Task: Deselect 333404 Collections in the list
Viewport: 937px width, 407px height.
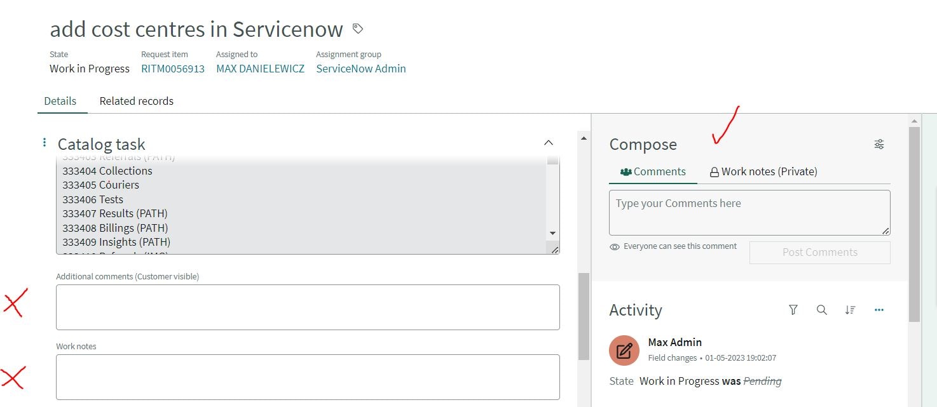Action: [x=107, y=170]
